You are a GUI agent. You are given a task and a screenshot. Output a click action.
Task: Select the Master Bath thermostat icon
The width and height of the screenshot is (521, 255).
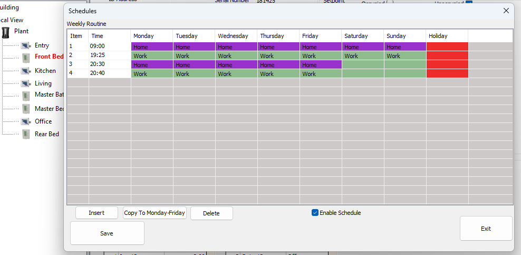tap(26, 95)
